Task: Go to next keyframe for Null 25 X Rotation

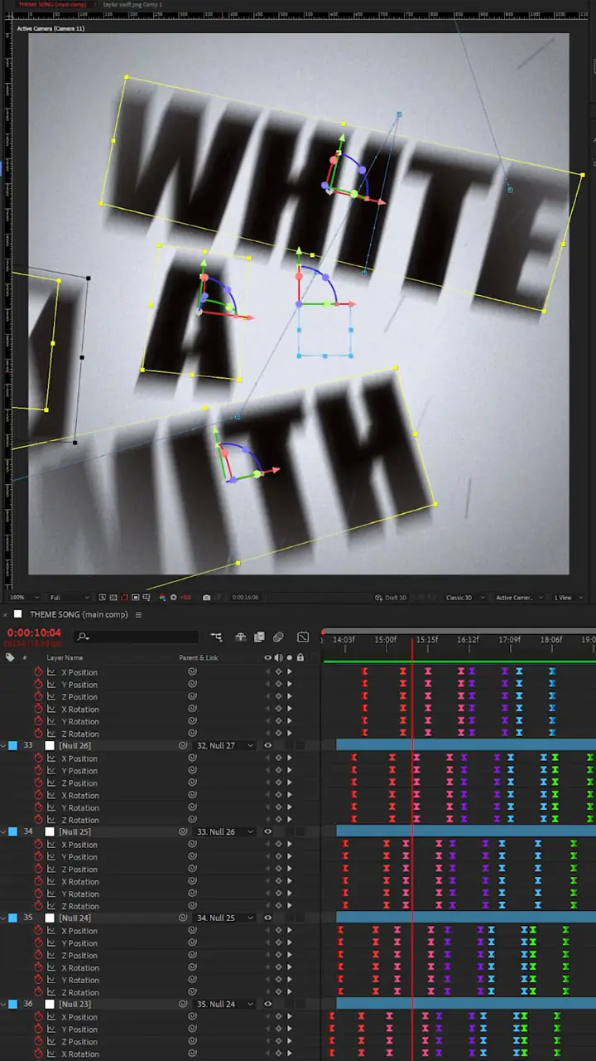Action: coord(289,882)
